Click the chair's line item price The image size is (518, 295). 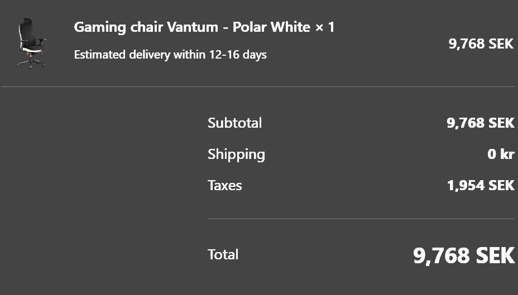481,43
